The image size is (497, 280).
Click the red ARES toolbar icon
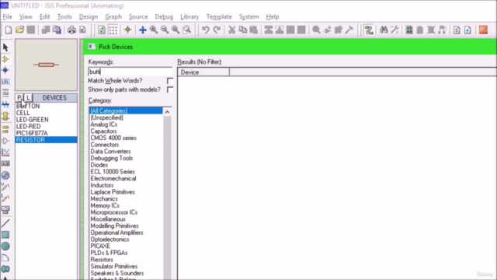(x=483, y=30)
